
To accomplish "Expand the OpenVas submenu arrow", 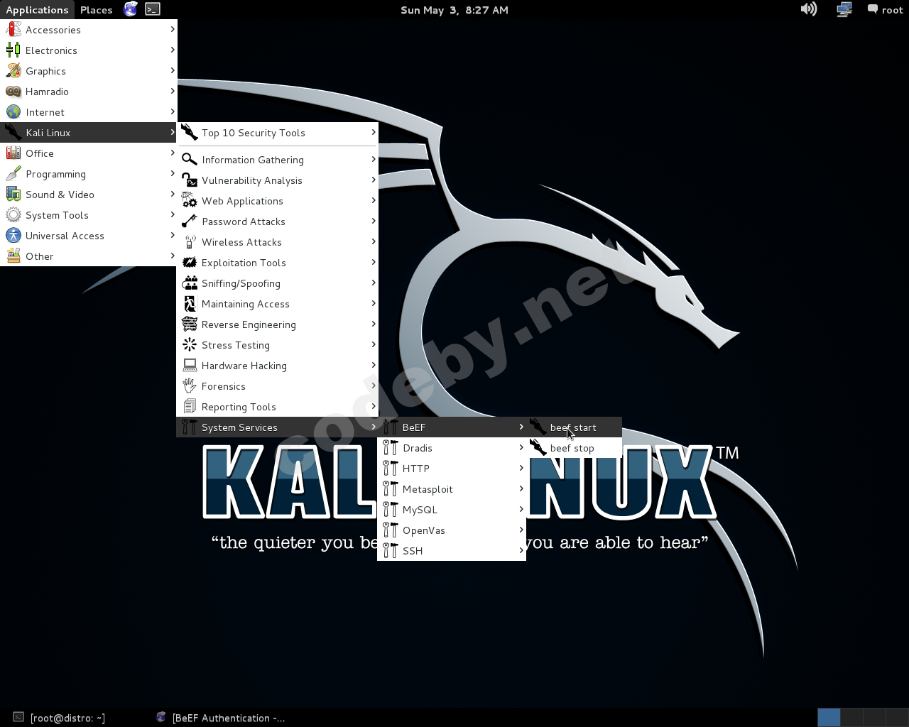I will click(521, 530).
